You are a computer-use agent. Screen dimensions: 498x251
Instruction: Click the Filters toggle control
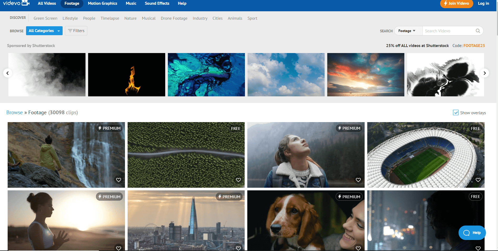[76, 30]
